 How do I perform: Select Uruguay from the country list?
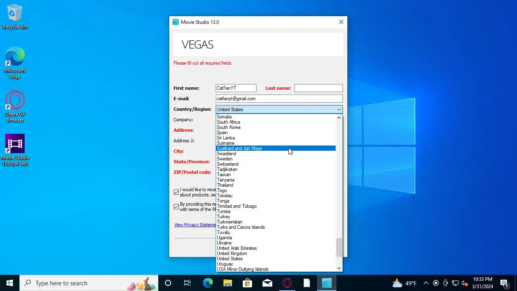point(276,264)
